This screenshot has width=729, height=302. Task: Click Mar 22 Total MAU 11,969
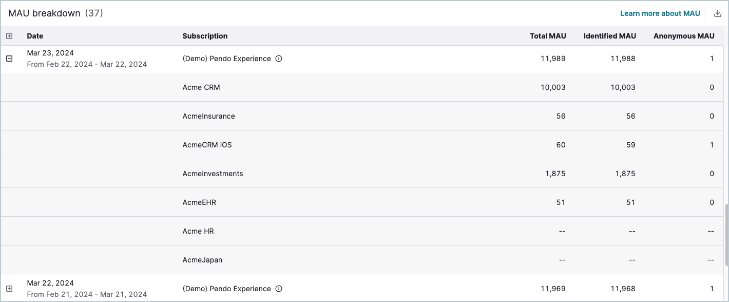pos(553,289)
